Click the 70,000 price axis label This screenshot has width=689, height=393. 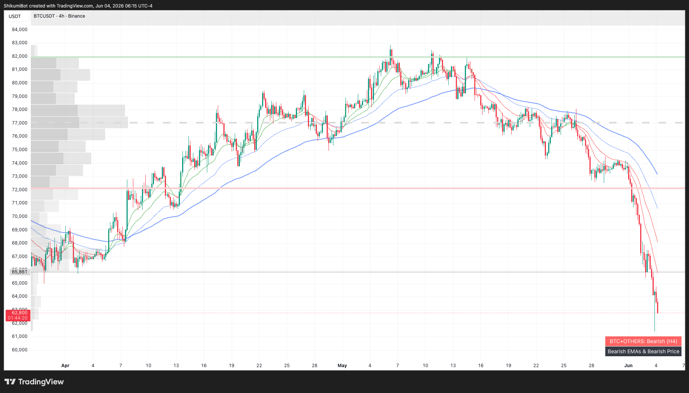click(x=20, y=216)
